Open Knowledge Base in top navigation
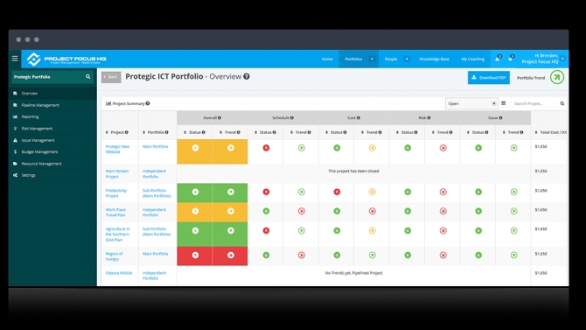The width and height of the screenshot is (586, 330). 435,60
